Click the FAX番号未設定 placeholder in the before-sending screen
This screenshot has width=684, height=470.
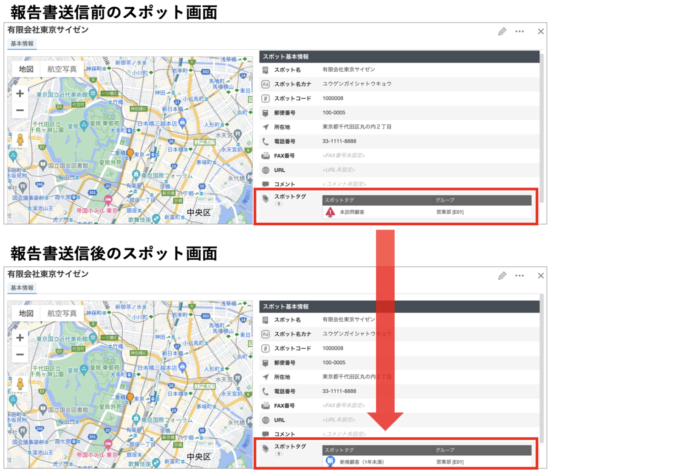click(x=344, y=156)
